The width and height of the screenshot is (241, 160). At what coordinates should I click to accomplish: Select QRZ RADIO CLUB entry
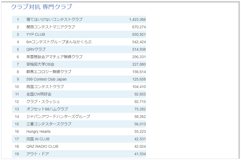42,146
